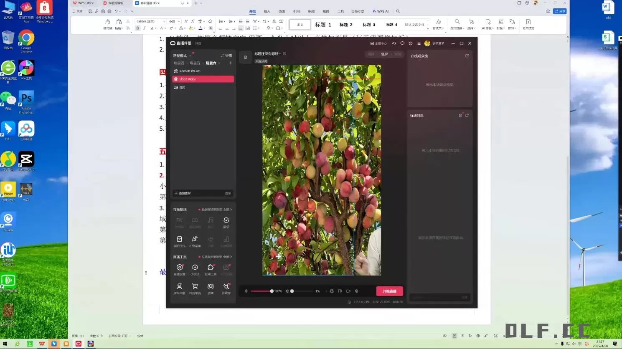Viewport: 622px width, 349px height.
Task: Pop out the 在线观众榜 panel
Action: [467, 56]
